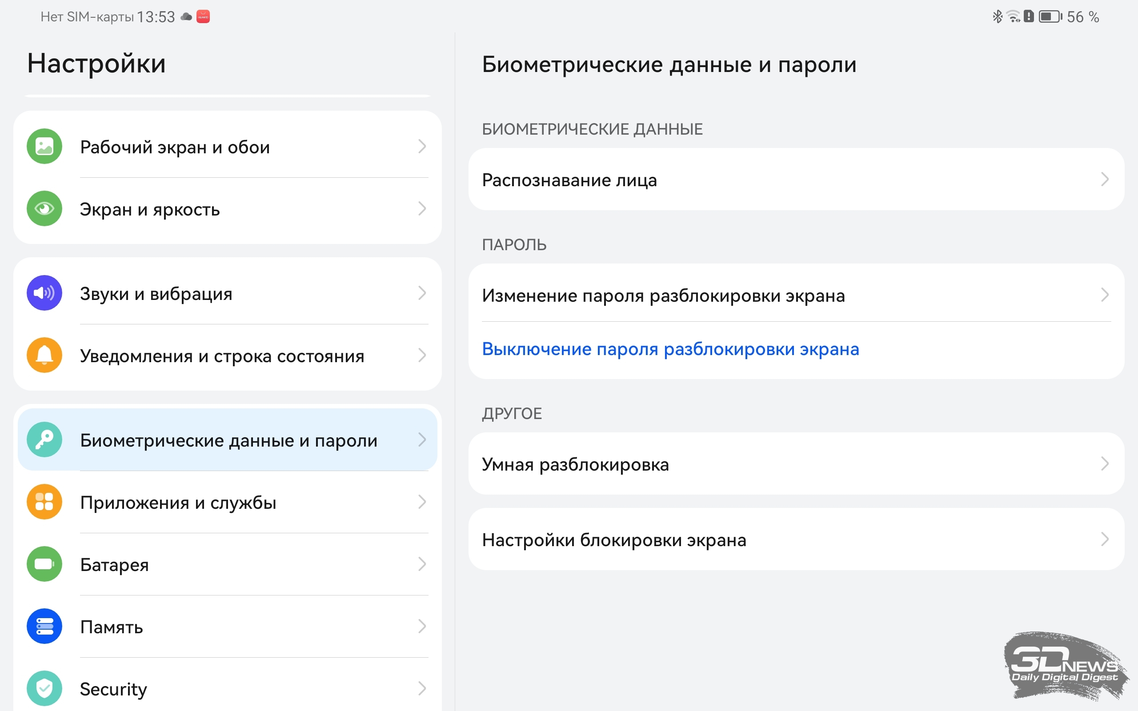
Task: Expand chevron on Экран и яркость row
Action: tap(422, 208)
